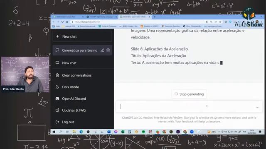Open the Windows Start menu
This screenshot has height=149, width=266.
tap(54, 132)
